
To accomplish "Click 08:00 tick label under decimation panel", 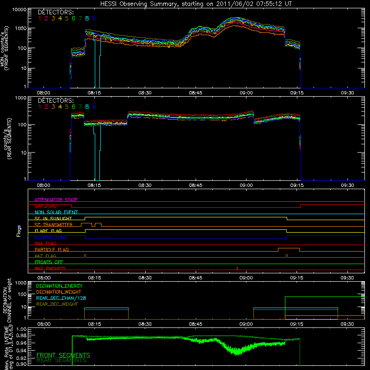I will click(43, 324).
